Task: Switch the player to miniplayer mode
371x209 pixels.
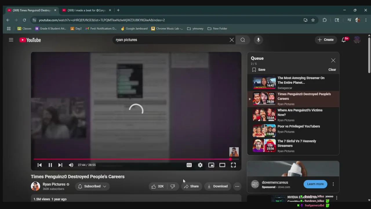Action: [x=211, y=165]
